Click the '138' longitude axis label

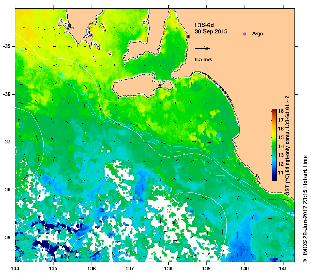pos(168,269)
